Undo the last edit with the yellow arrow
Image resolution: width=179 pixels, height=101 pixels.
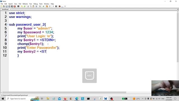pyautogui.click(x=22, y=6)
